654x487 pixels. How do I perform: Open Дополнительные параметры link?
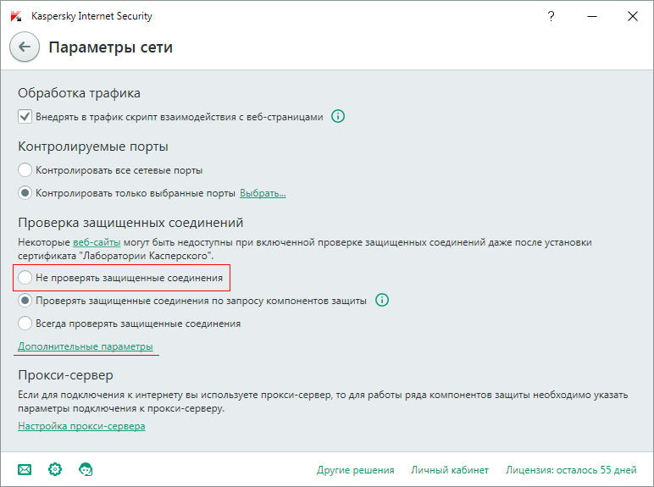[85, 346]
